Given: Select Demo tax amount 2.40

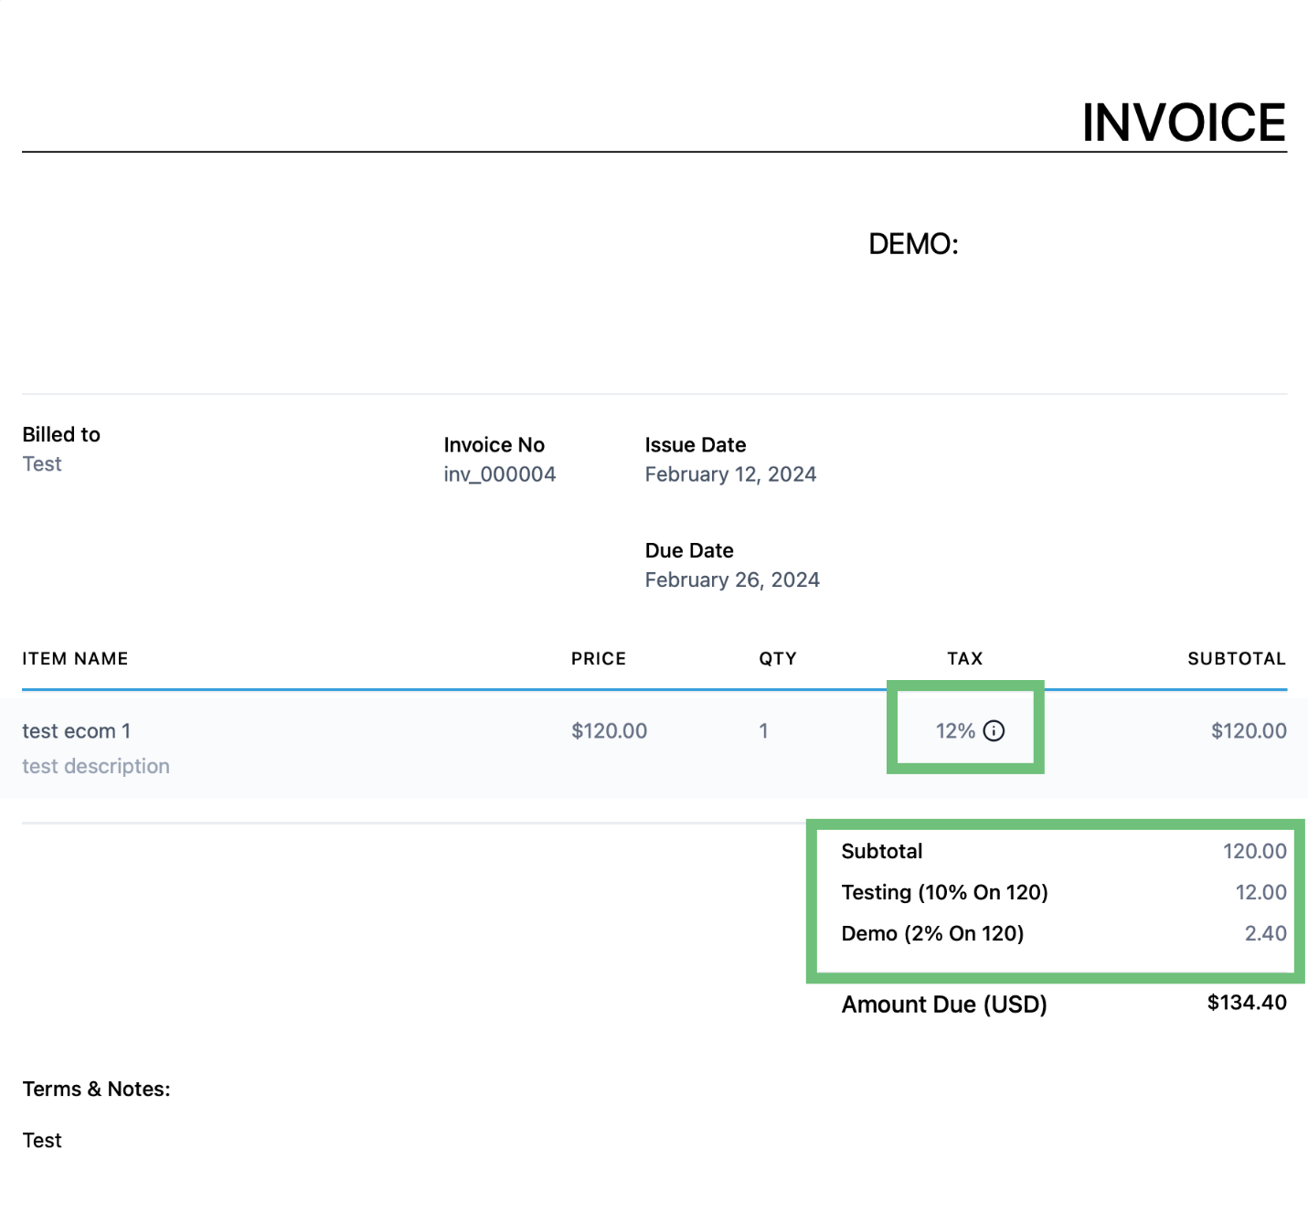Looking at the screenshot, I should (x=1266, y=933).
